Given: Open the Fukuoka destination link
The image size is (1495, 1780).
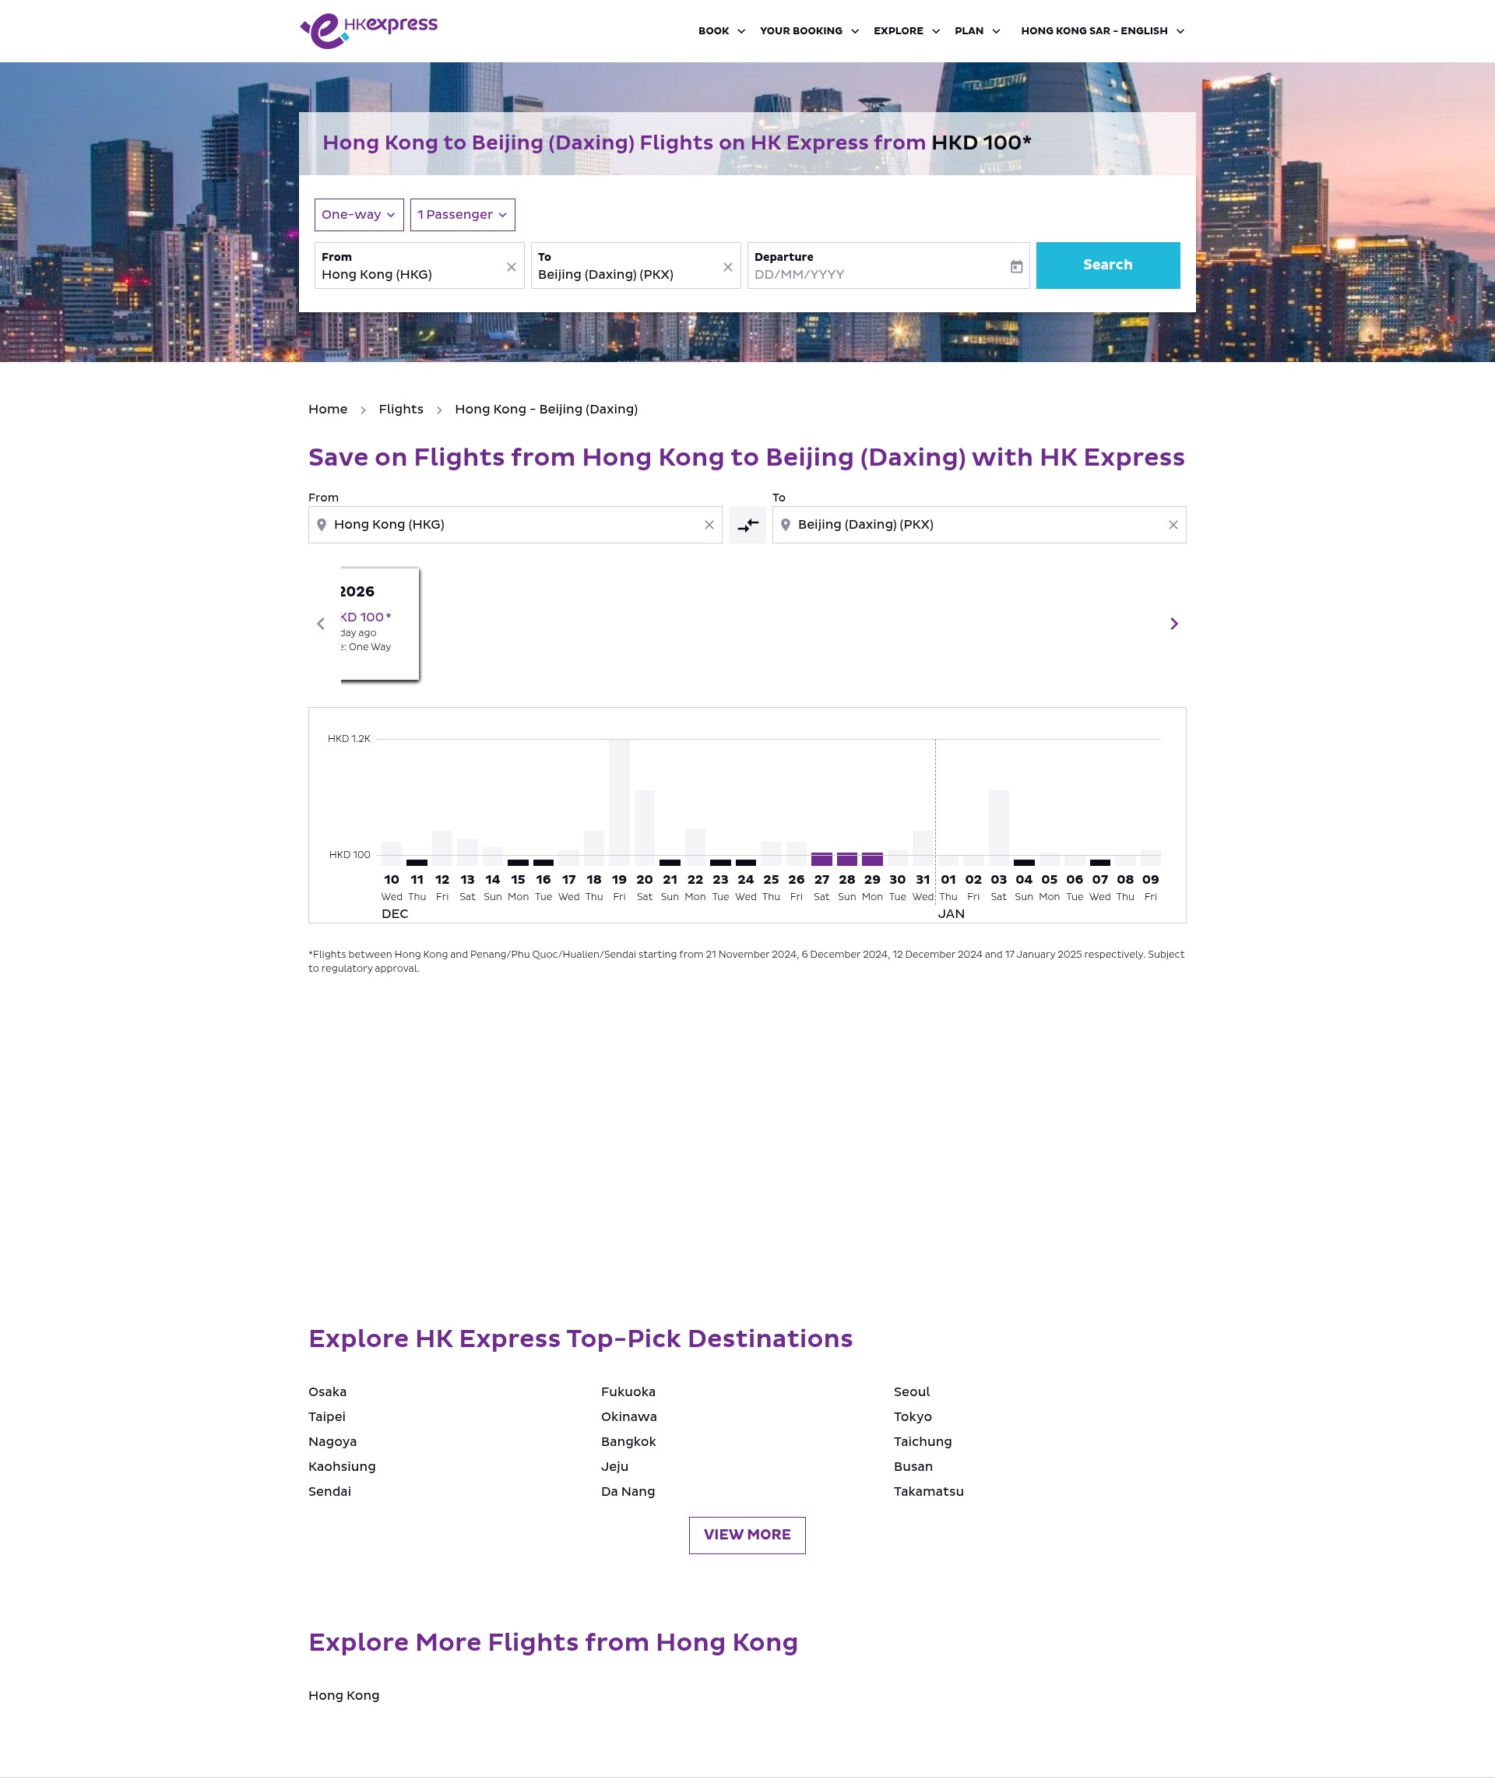Looking at the screenshot, I should pos(628,1391).
